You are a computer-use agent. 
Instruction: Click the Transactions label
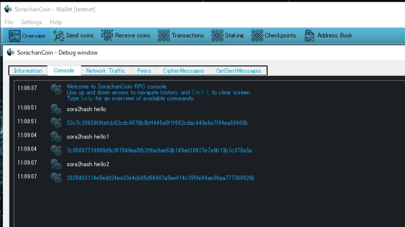188,35
